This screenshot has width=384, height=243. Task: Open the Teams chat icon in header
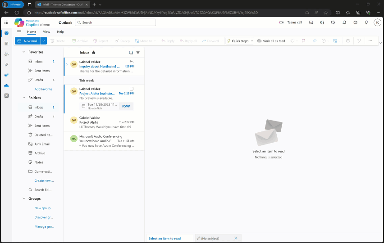pyautogui.click(x=311, y=22)
